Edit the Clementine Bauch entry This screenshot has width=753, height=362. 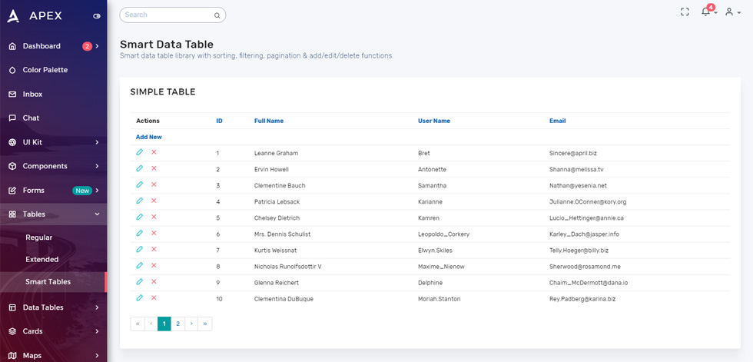(x=139, y=184)
